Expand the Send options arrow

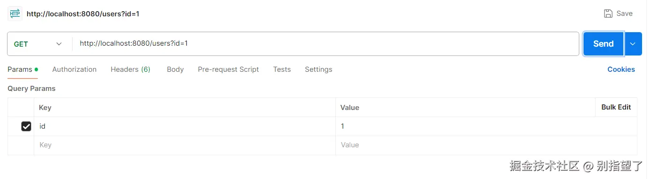coord(633,44)
